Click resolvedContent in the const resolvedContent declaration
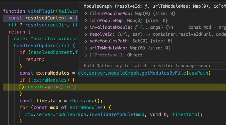The height and width of the screenshot is (125, 226). coord(46,18)
